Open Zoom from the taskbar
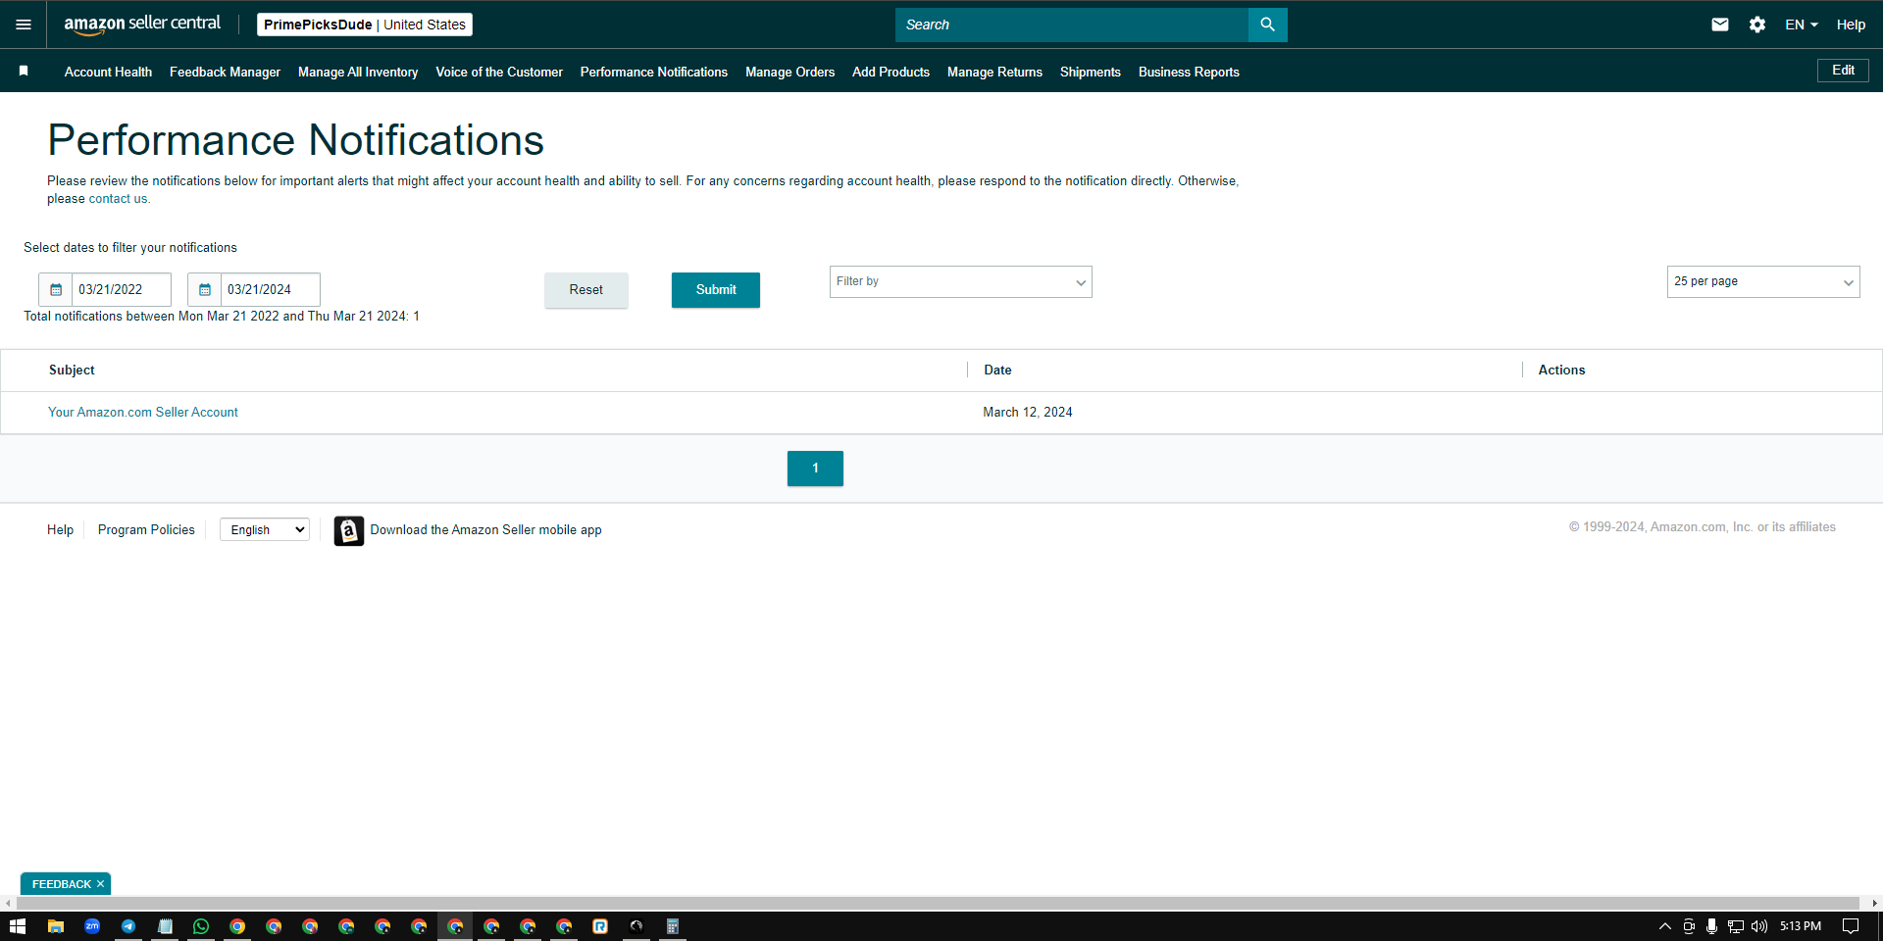The width and height of the screenshot is (1883, 941). tap(92, 926)
